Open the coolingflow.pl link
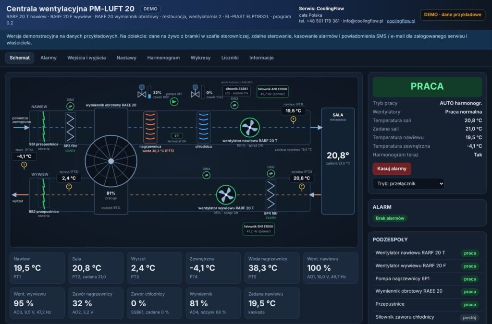Screen dimensions: 492x324 pos(401,21)
